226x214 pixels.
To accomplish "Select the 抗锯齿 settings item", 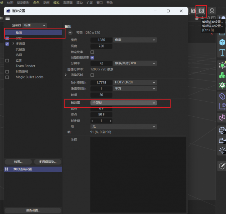I will 20,49.
